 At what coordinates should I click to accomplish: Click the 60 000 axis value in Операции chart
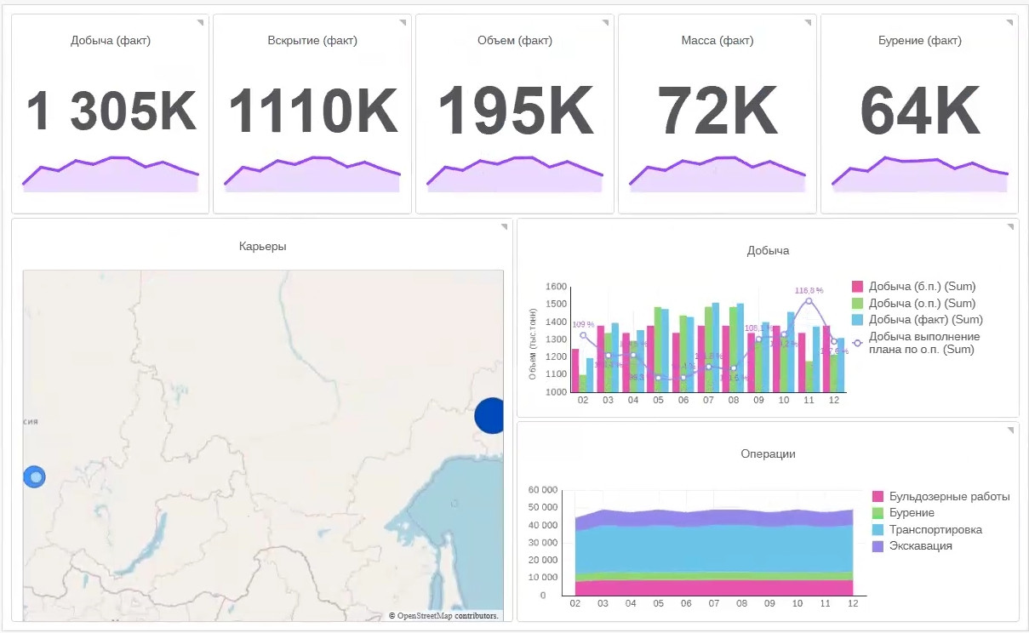point(543,490)
